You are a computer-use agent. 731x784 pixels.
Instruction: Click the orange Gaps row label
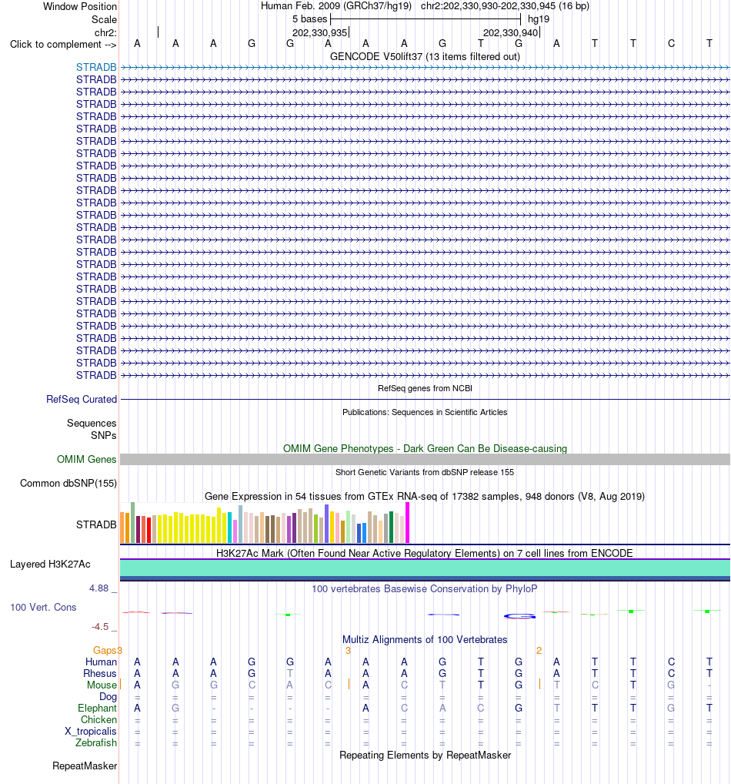[x=105, y=650]
